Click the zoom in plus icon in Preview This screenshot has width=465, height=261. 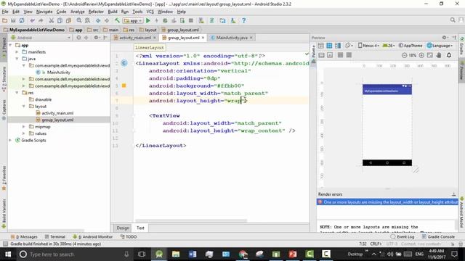click(x=421, y=55)
